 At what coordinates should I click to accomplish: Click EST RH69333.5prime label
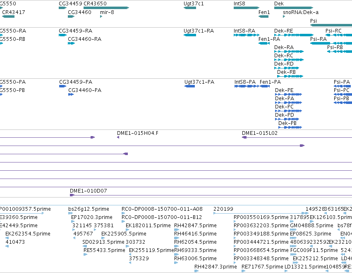point(195,250)
